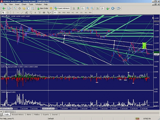Viewport: 160px width, 120px height.
Task: Select the Trendline drawing tool
Action: (x=22, y=13)
